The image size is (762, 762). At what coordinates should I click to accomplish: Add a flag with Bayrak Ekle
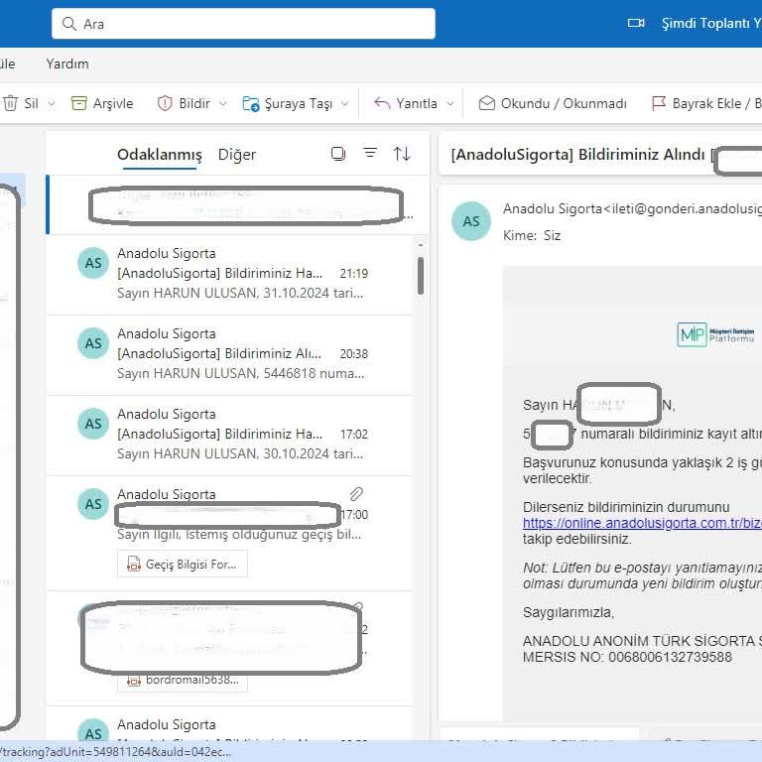point(706,103)
